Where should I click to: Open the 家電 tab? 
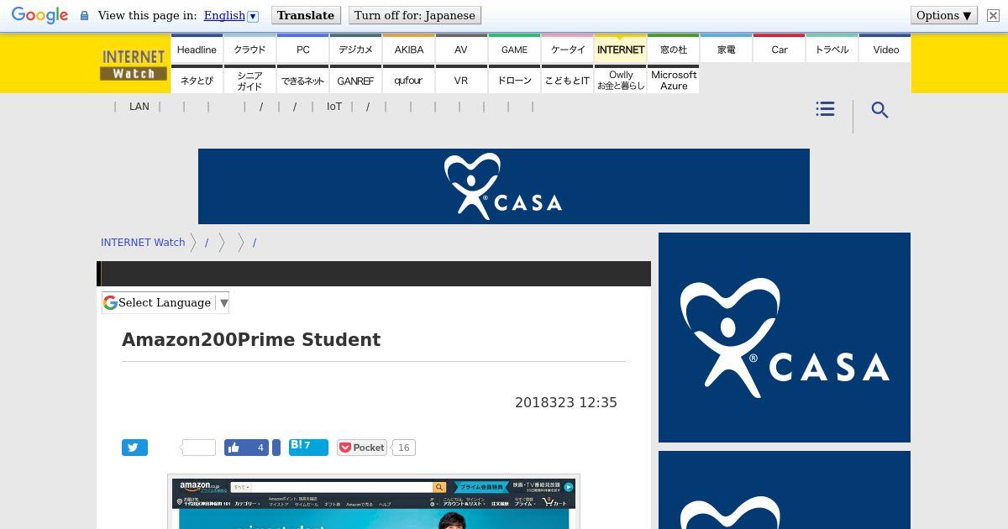tap(726, 49)
